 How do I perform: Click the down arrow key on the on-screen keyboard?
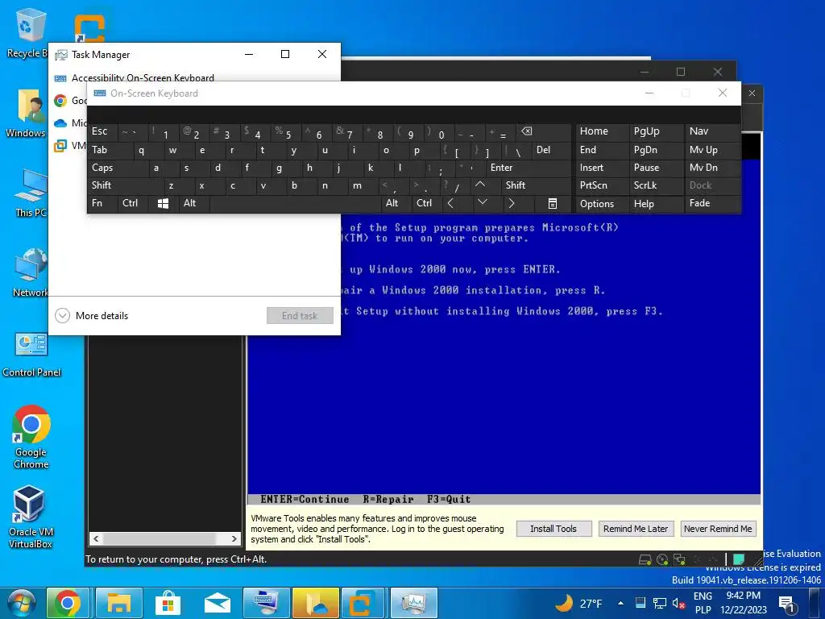pos(482,202)
